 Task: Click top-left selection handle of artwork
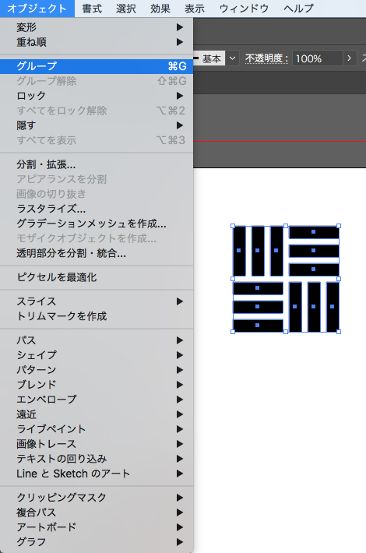point(233,226)
